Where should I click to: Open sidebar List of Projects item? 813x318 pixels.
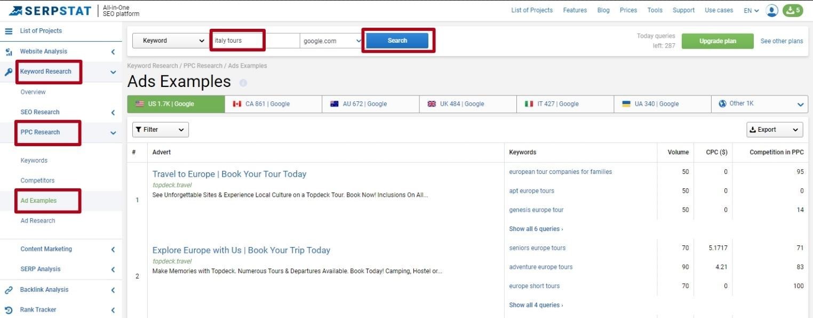pyautogui.click(x=41, y=31)
